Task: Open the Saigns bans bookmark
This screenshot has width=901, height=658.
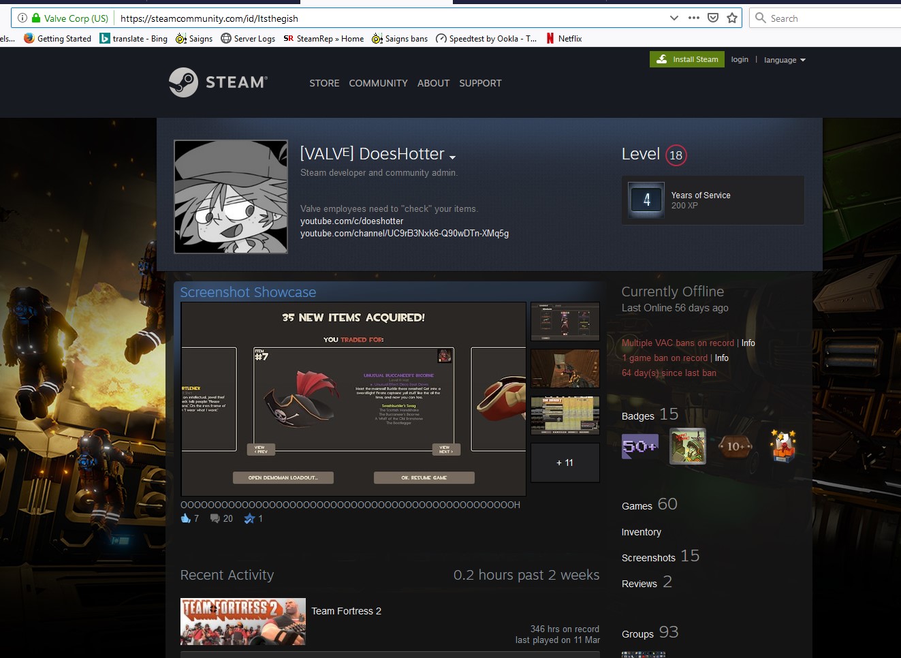Action: (400, 39)
